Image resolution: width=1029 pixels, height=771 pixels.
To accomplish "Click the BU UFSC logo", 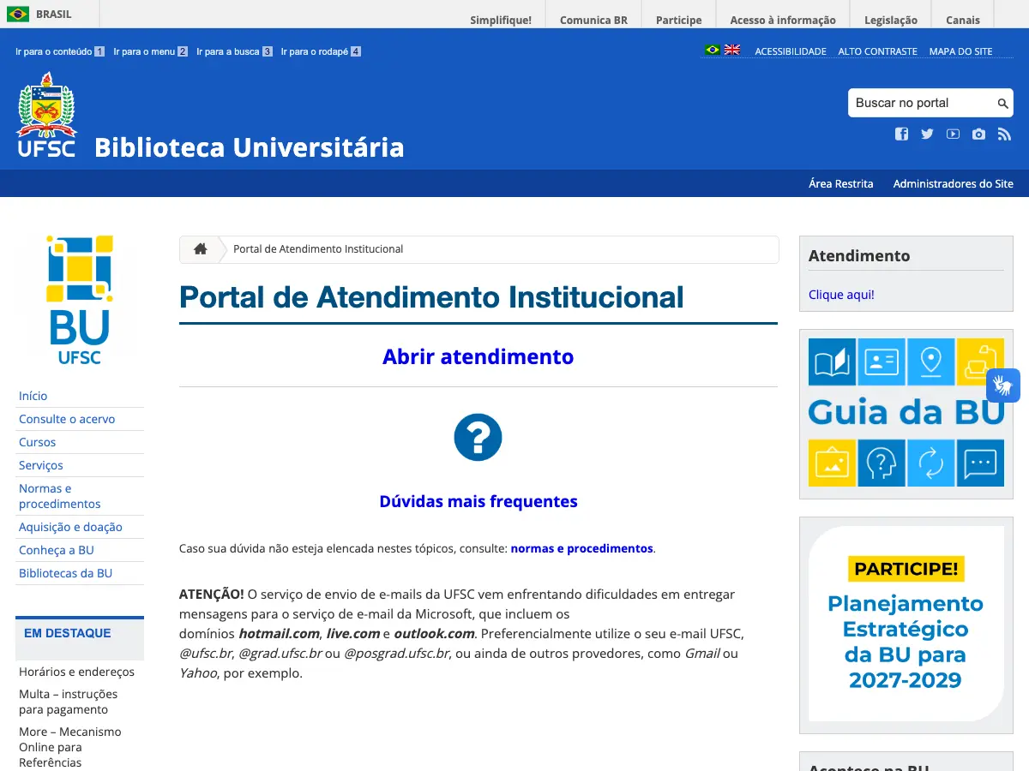I will (x=79, y=300).
